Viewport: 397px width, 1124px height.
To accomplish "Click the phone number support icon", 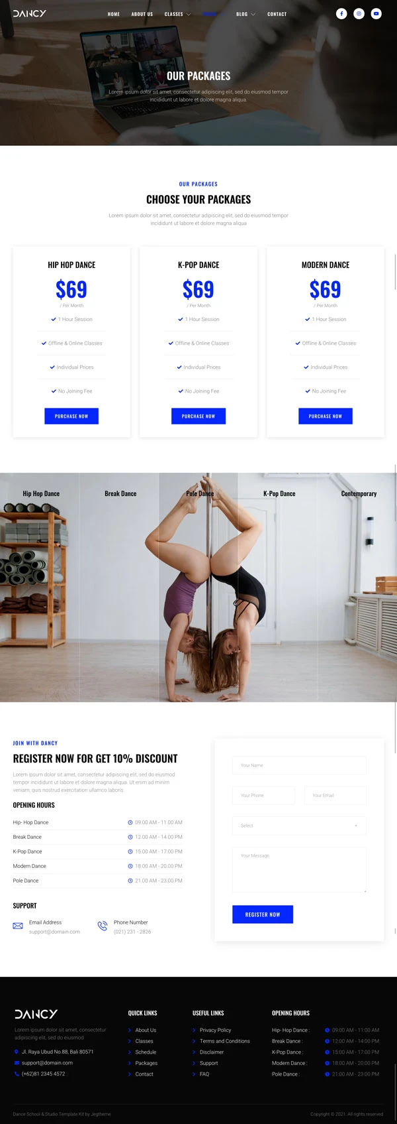I will pos(103,926).
